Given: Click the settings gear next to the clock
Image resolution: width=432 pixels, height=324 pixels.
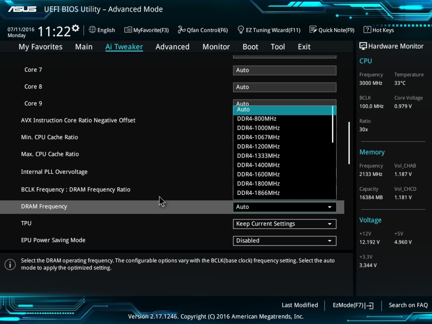Looking at the screenshot, I should tap(75, 28).
